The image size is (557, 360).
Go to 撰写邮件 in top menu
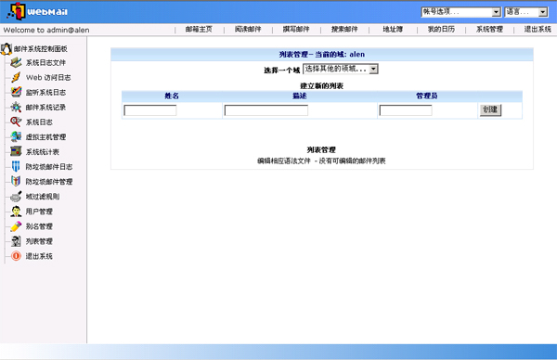pyautogui.click(x=296, y=29)
